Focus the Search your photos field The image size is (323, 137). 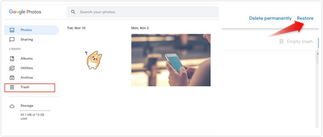(x=143, y=12)
